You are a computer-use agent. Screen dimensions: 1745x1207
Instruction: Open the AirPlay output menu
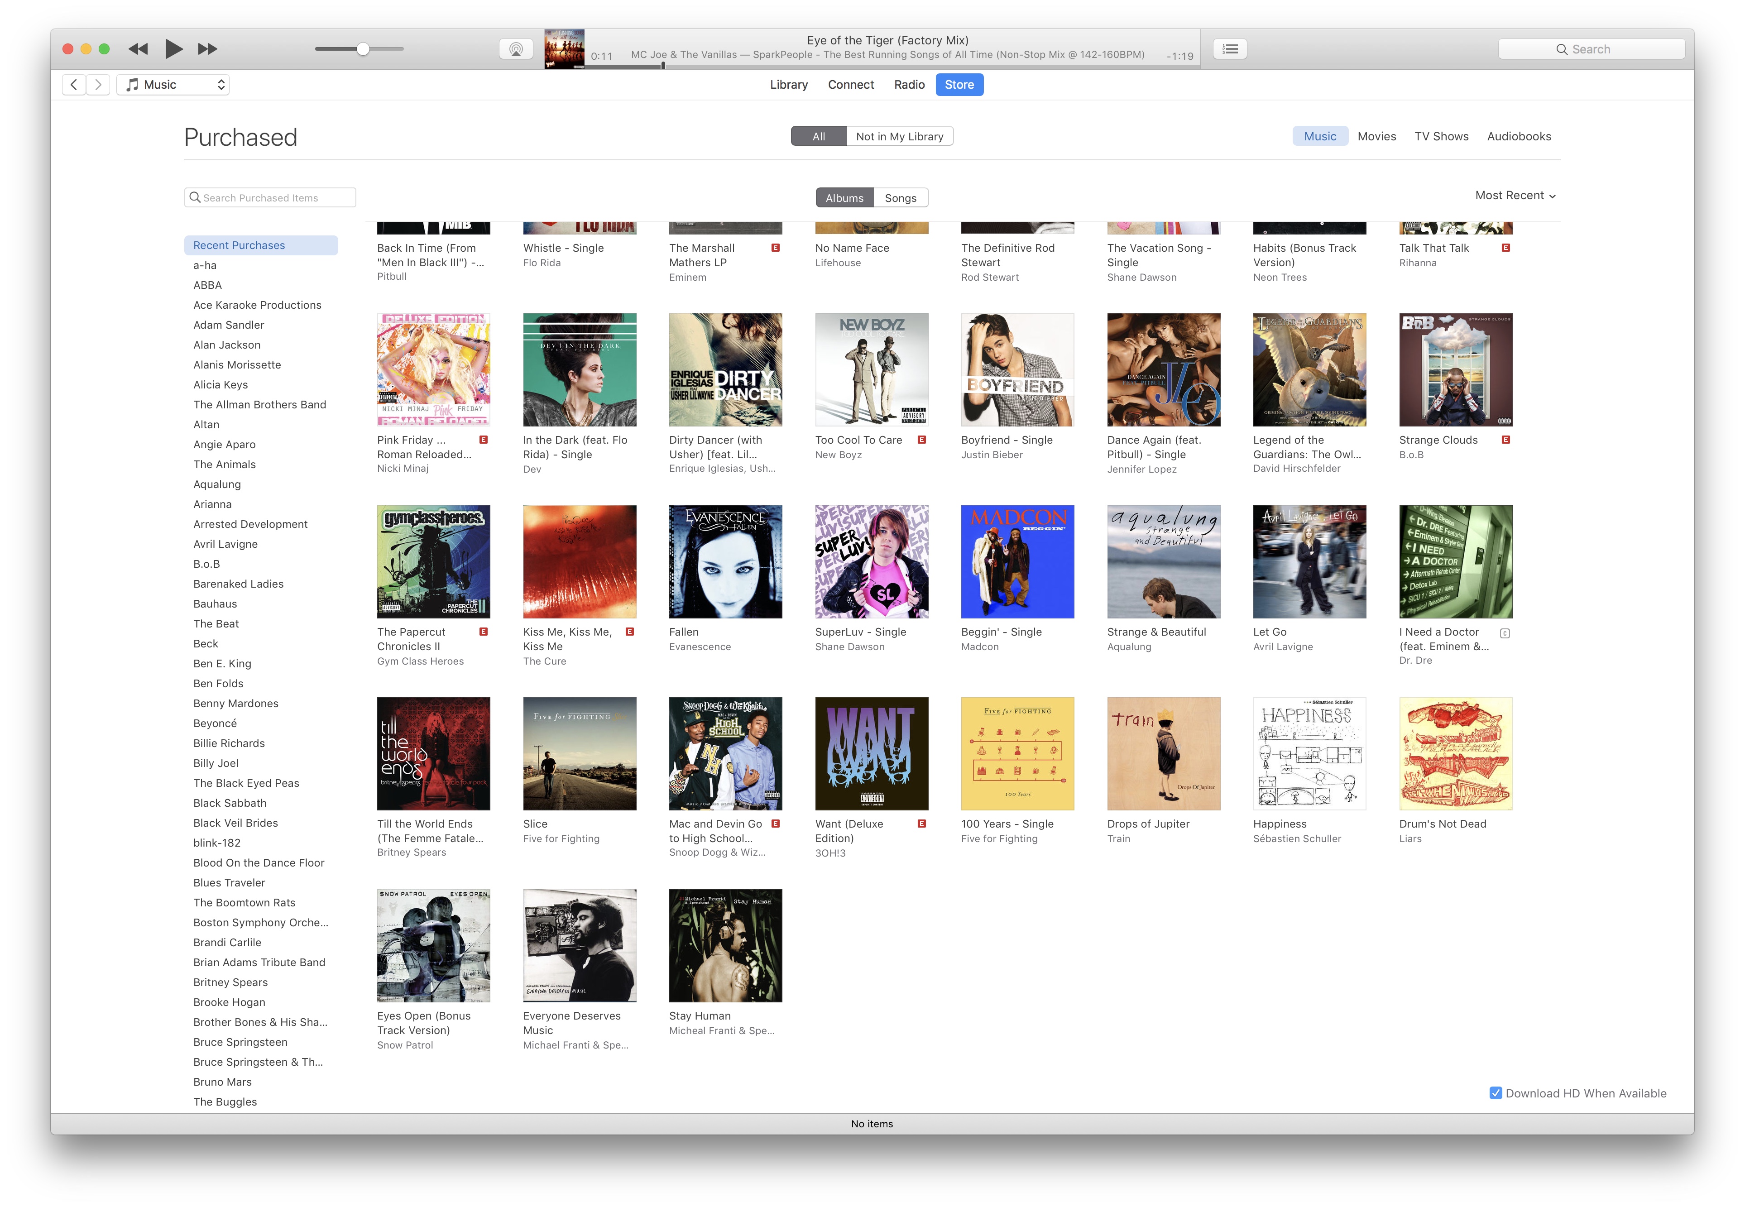click(x=516, y=49)
